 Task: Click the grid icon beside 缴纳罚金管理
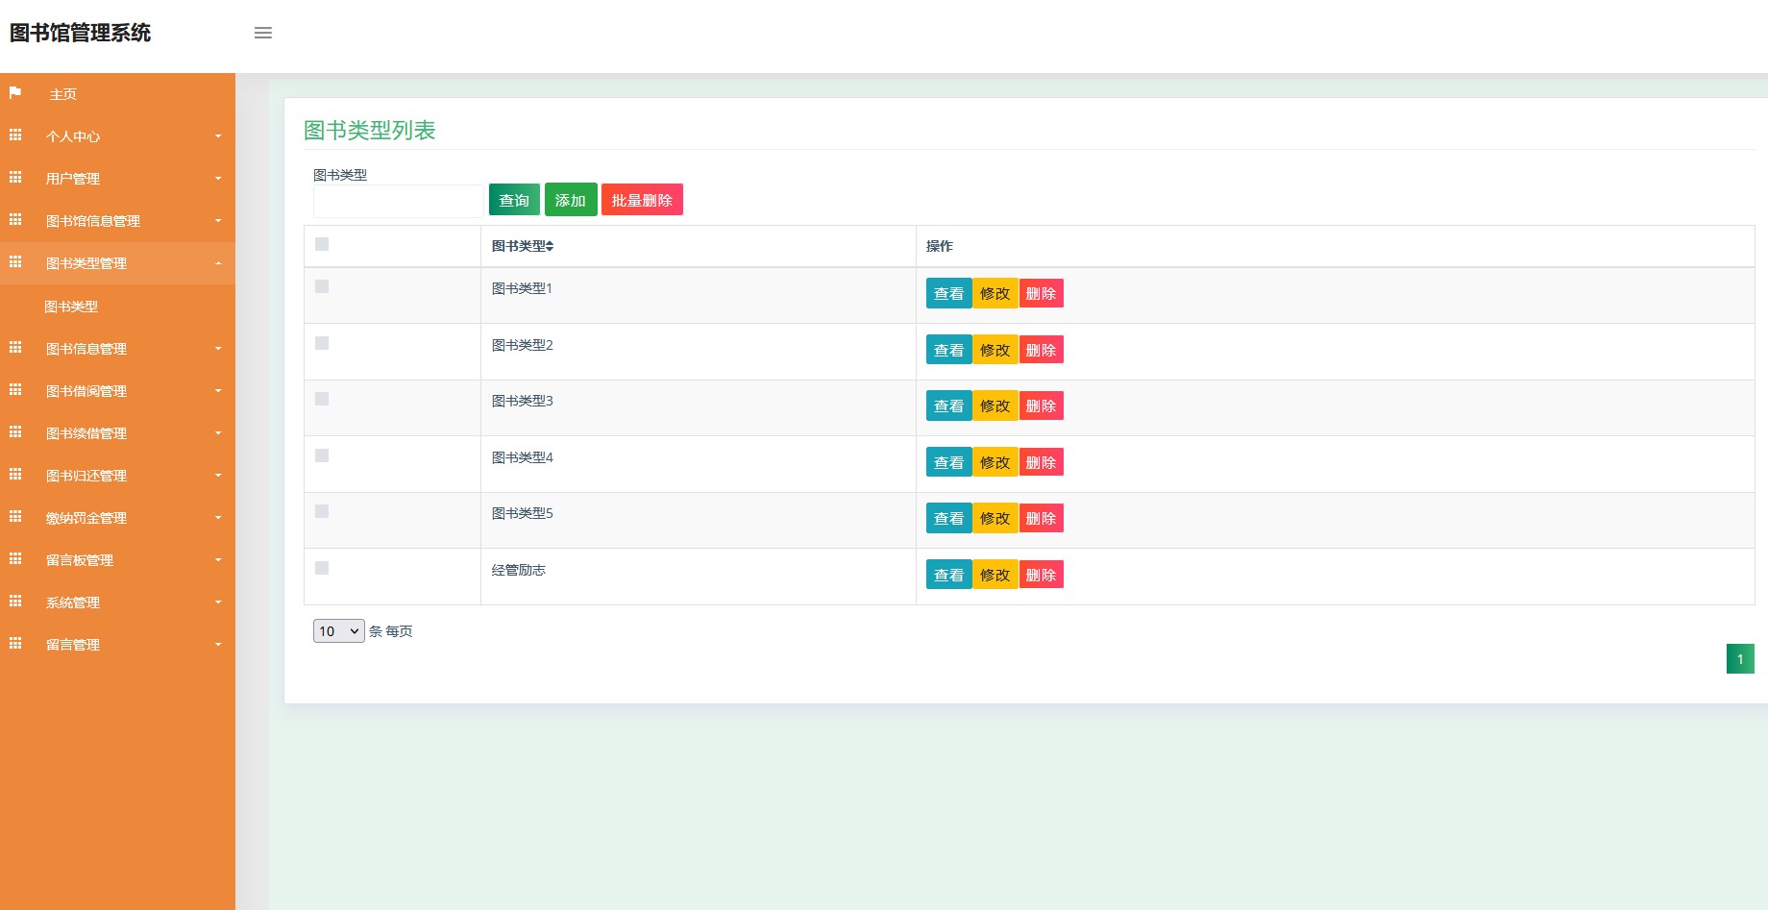15,517
